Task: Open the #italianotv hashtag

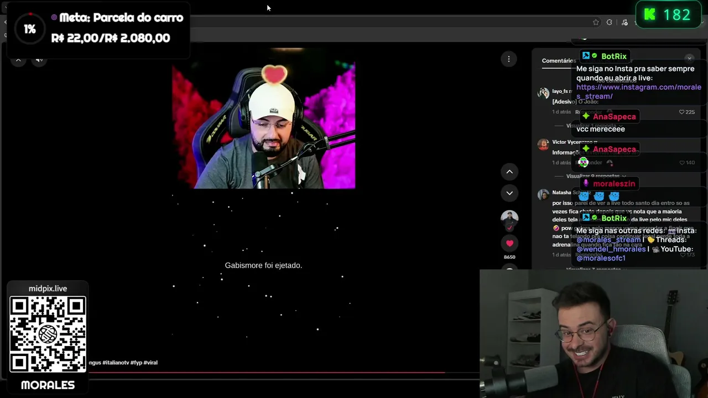Action: coord(116,363)
